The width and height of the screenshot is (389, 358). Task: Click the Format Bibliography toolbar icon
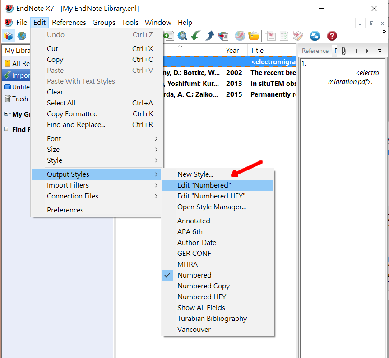(x=284, y=36)
